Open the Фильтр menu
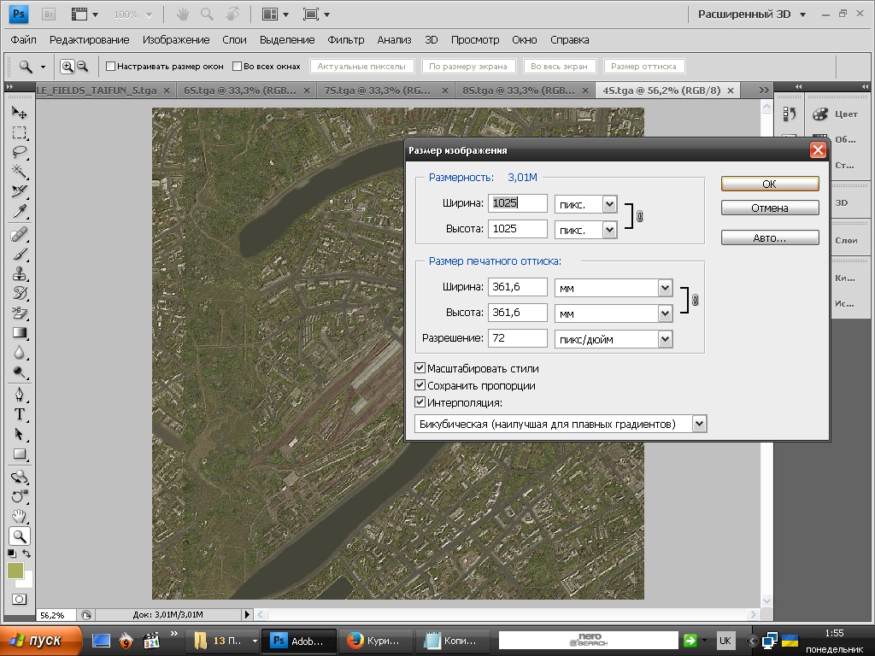This screenshot has height=656, width=875. [x=345, y=40]
